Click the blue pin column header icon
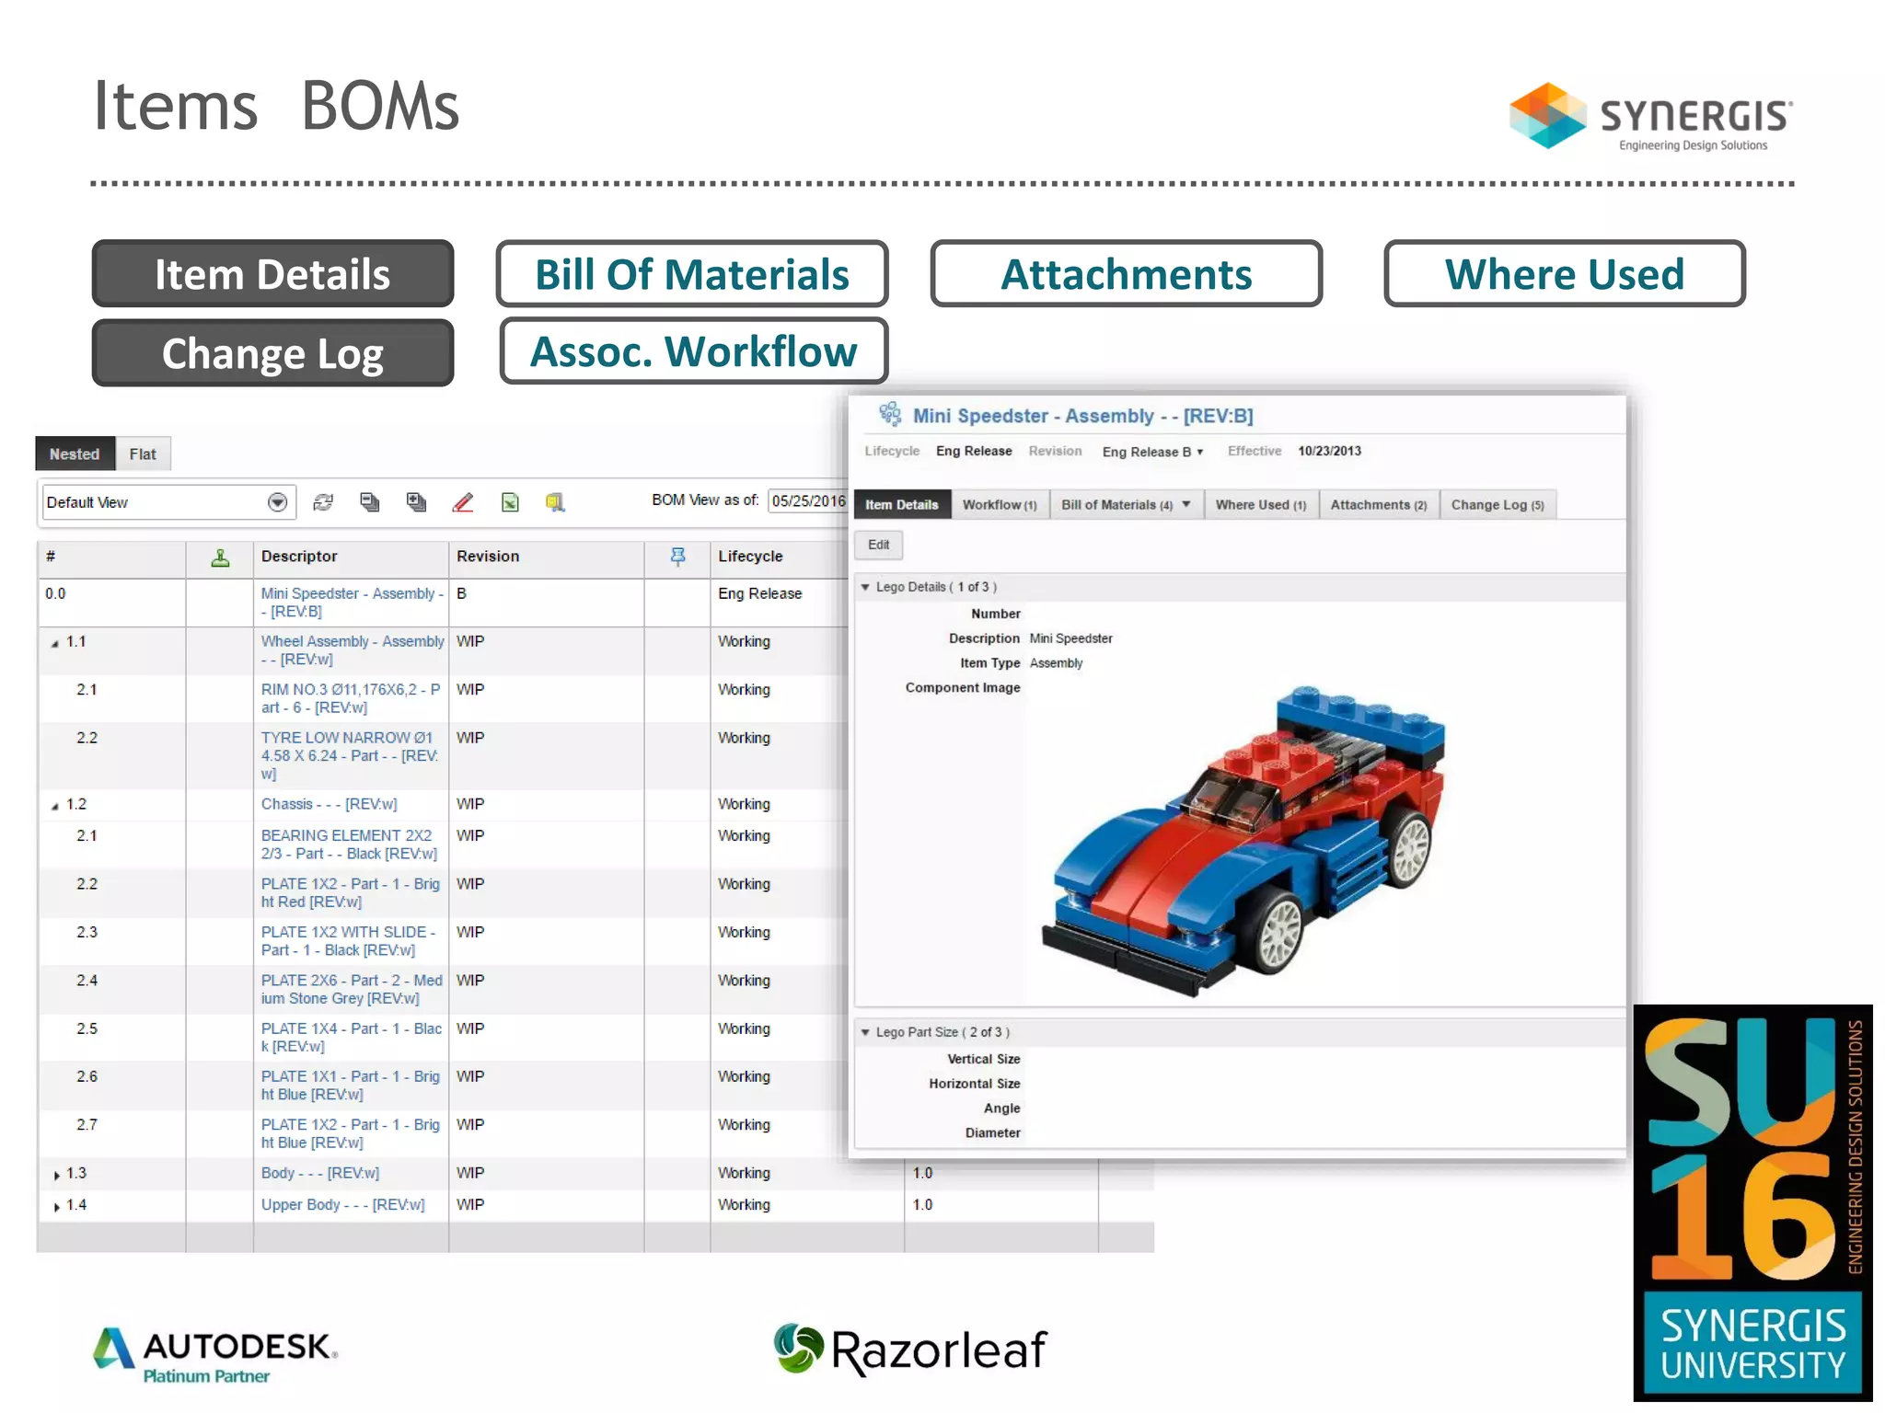This screenshot has width=1885, height=1413. coord(678,557)
